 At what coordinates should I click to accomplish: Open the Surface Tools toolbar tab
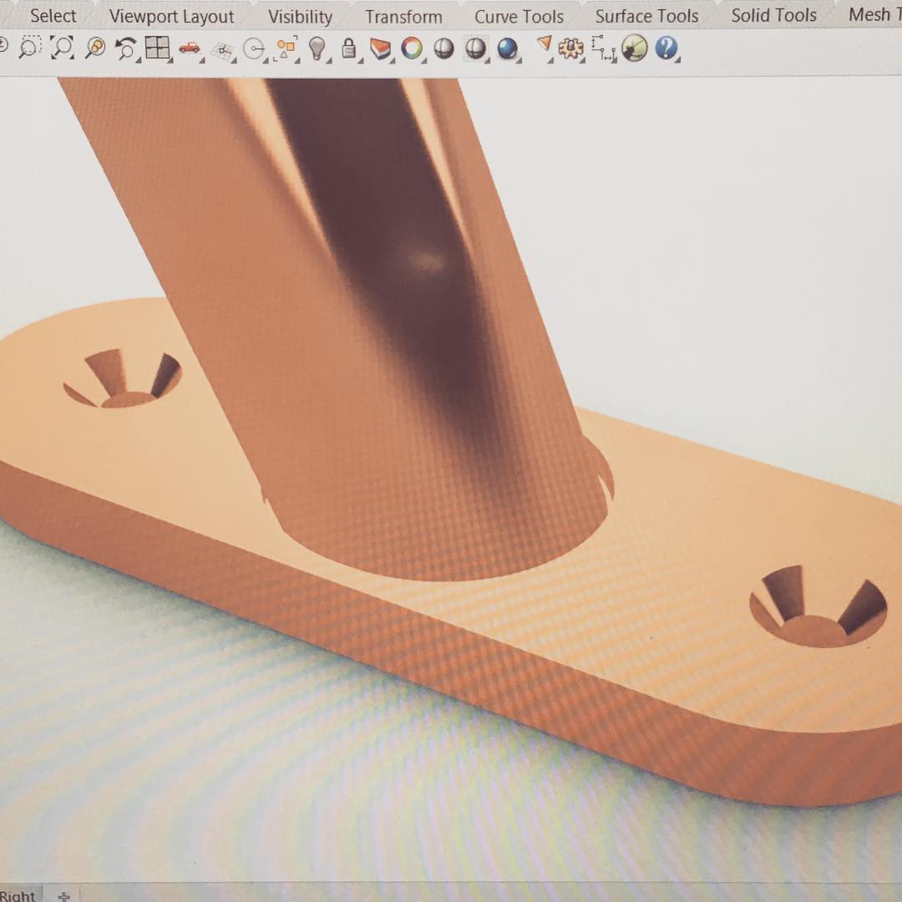(x=646, y=16)
